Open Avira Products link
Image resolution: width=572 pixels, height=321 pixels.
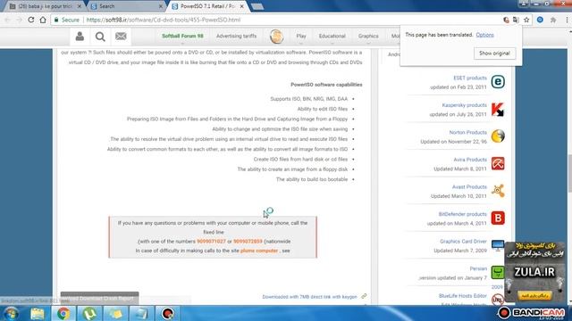470,160
